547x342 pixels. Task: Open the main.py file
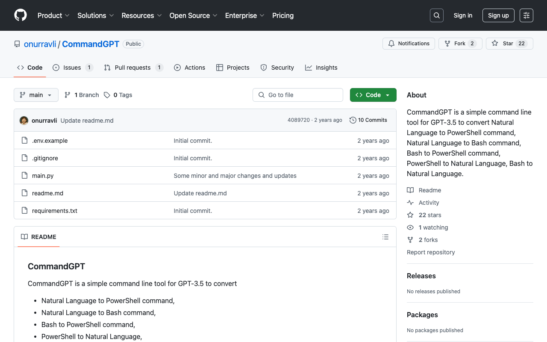pyautogui.click(x=43, y=176)
